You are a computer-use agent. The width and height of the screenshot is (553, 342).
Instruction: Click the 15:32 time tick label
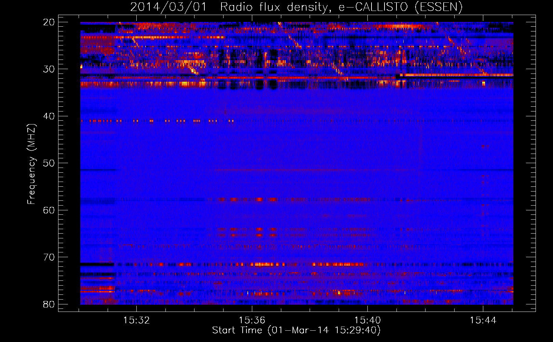click(x=137, y=320)
